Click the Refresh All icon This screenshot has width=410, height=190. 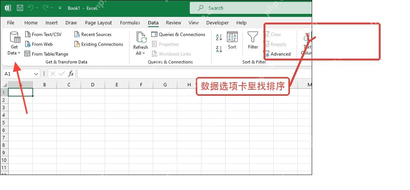(x=142, y=37)
